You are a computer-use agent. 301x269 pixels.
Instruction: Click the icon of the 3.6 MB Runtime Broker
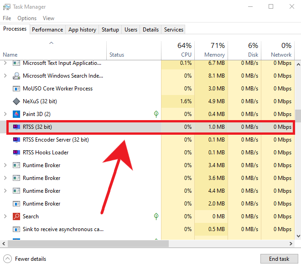point(16,178)
